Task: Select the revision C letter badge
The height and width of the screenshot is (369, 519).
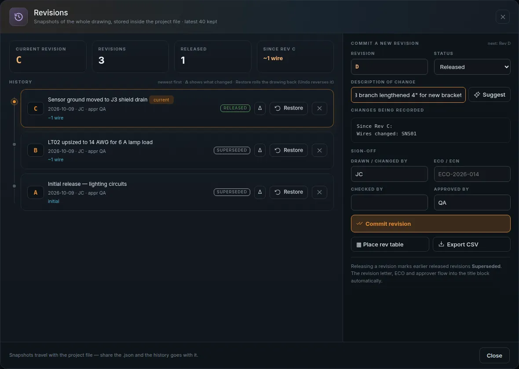Action: (36, 109)
